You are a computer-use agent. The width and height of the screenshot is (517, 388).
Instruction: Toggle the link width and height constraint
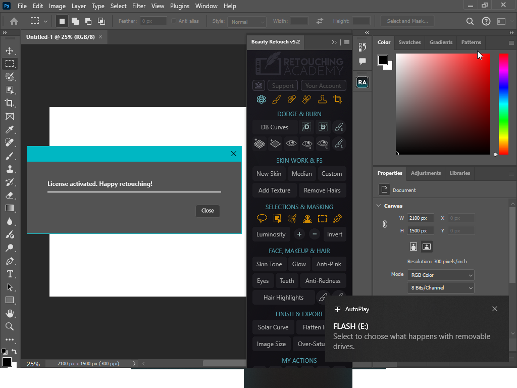385,224
